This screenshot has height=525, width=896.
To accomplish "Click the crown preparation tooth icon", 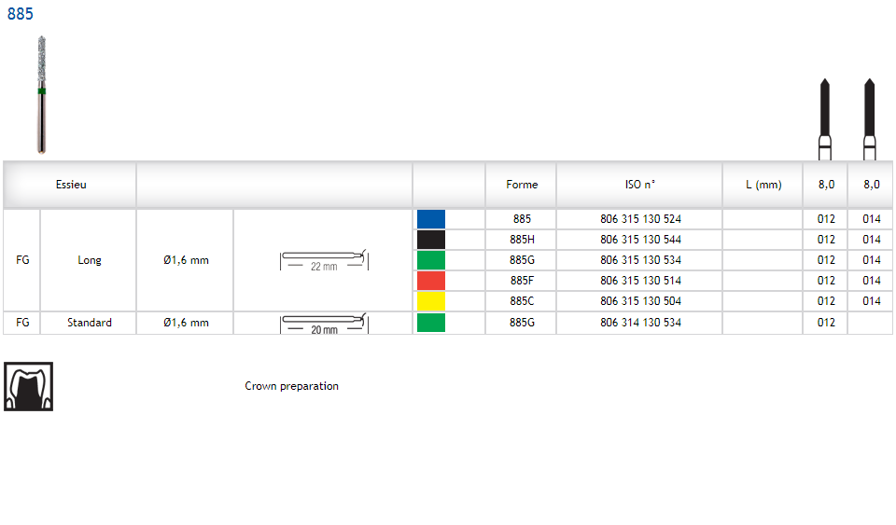I will [29, 386].
